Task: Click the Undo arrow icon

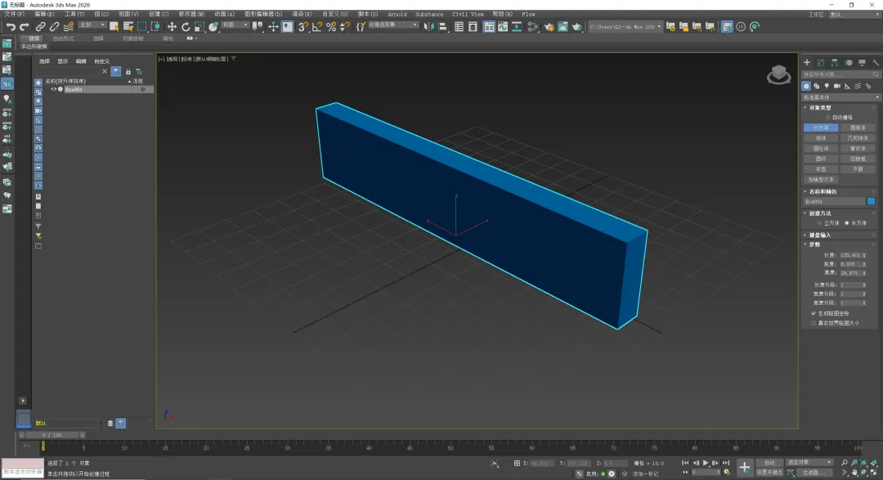Action: pyautogui.click(x=11, y=26)
